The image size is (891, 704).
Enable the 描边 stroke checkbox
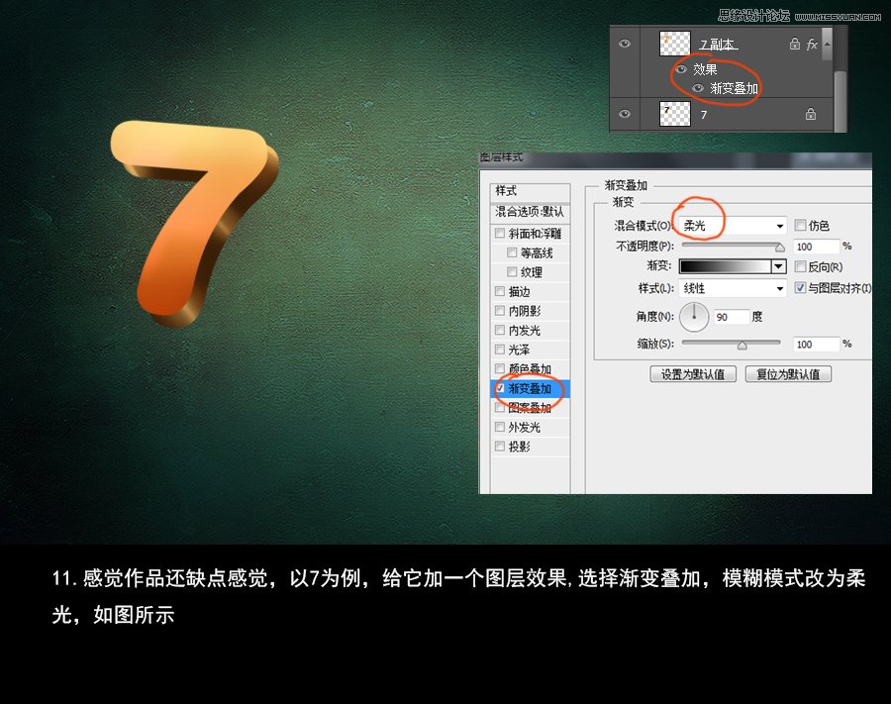500,291
